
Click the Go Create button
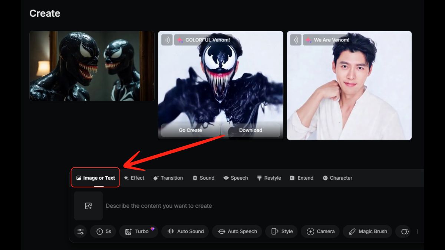190,130
